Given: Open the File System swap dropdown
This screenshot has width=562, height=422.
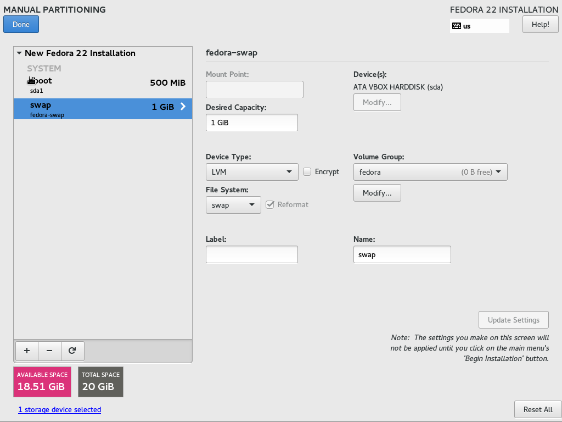Looking at the screenshot, I should point(233,205).
